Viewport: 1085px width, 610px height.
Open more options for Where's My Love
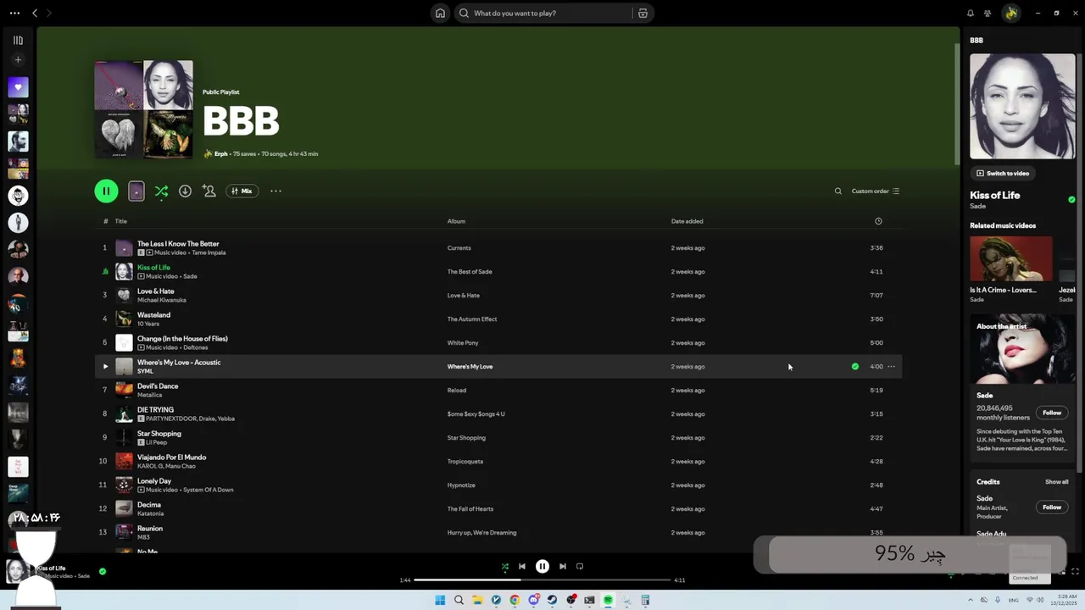891,366
